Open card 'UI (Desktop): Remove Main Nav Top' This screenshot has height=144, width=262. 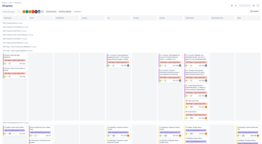coord(248,131)
